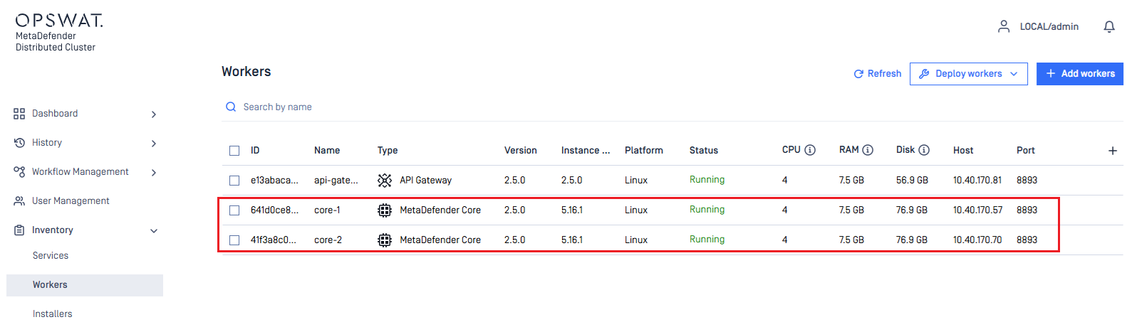This screenshot has height=327, width=1132.
Task: Click the CPU info icon
Action: 810,150
